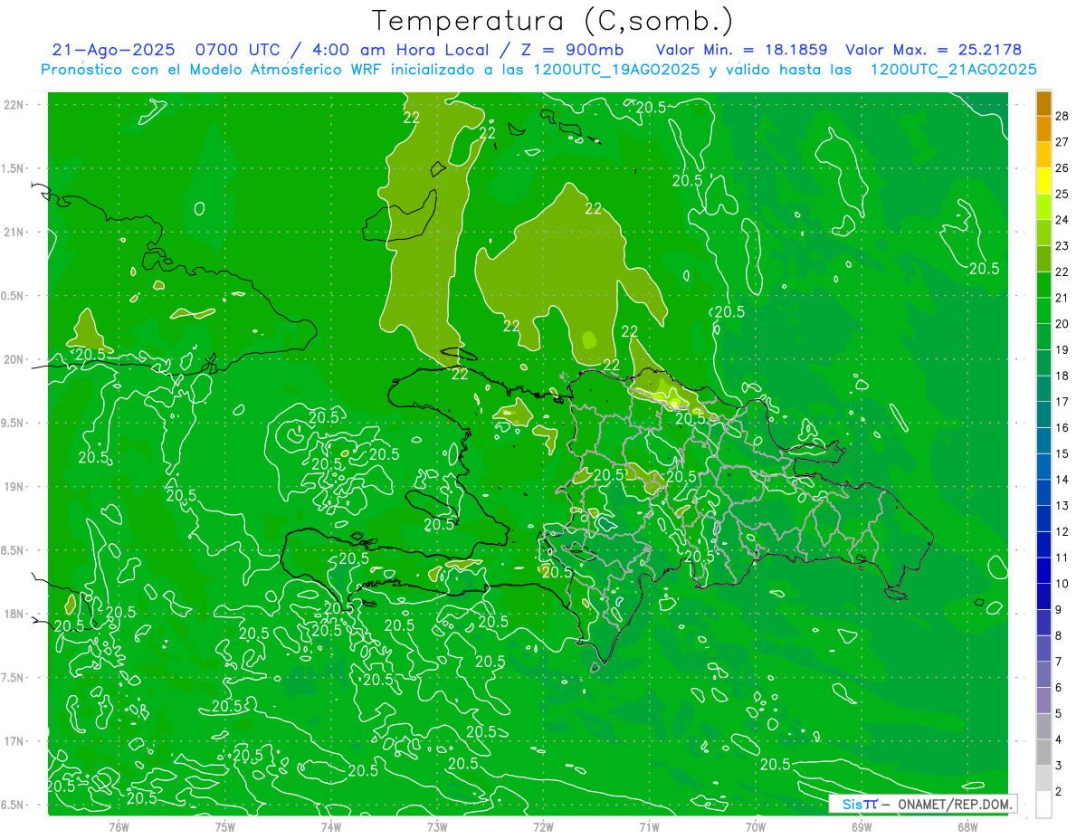Click the legend label '9'
Viewport: 1086px width, 839px height.
coord(1059,610)
